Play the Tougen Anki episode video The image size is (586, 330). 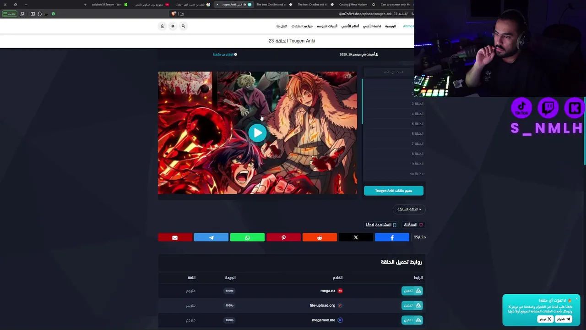click(x=257, y=133)
